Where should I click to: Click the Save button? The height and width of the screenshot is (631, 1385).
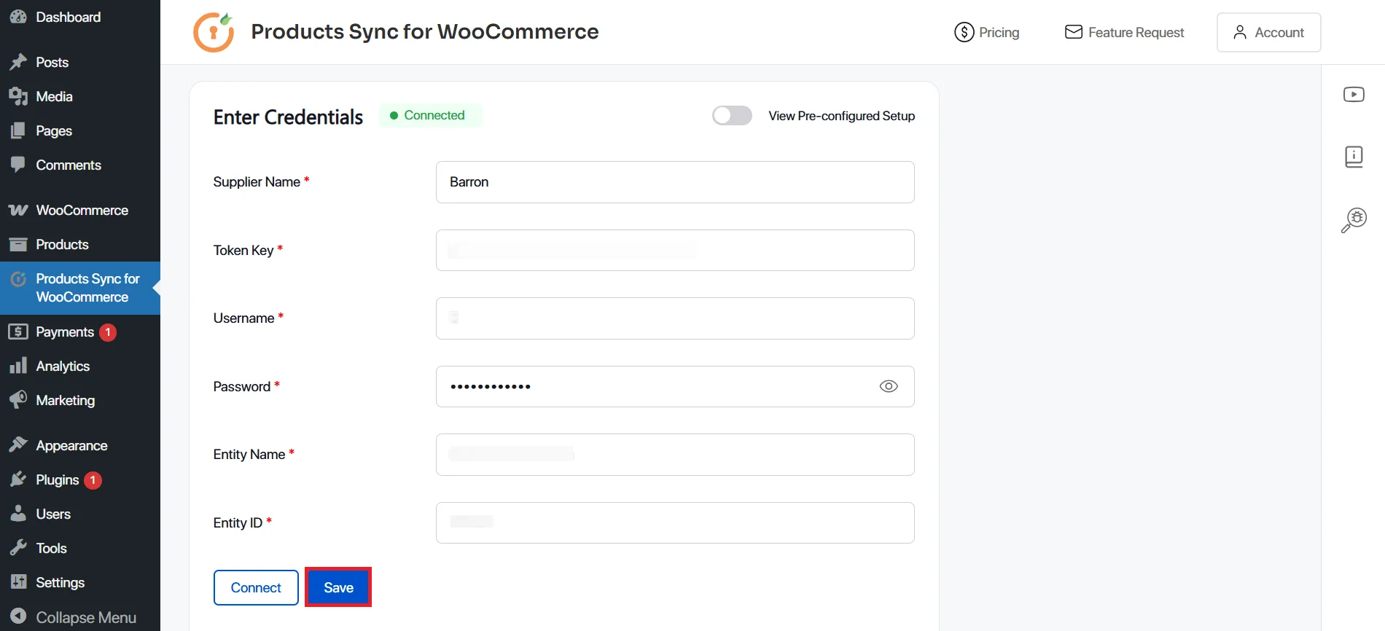[x=338, y=587]
